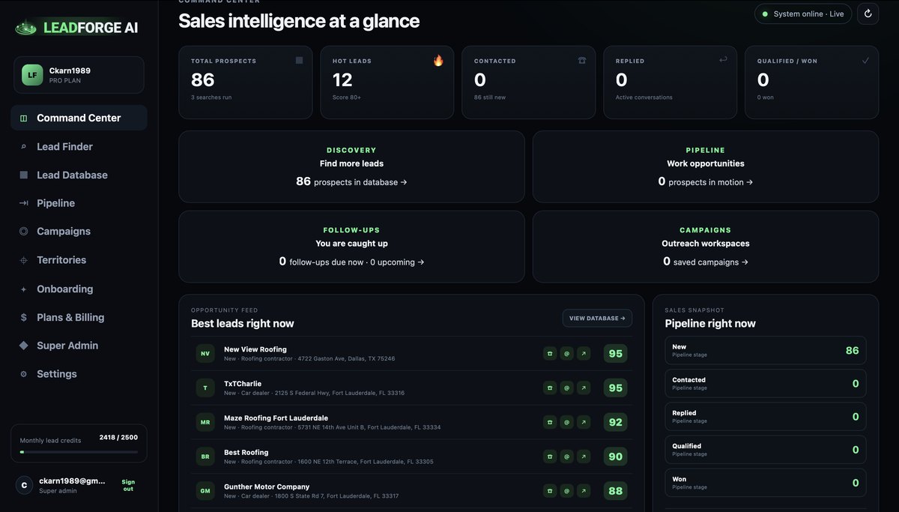Click the Contacted pipeline stage row
Image resolution: width=899 pixels, height=512 pixels.
[766, 383]
